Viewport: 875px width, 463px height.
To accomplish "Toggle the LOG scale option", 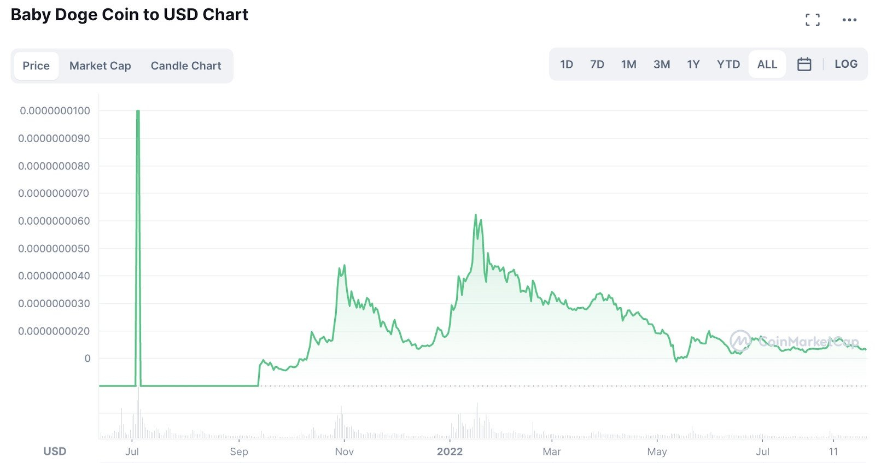I will pos(845,64).
